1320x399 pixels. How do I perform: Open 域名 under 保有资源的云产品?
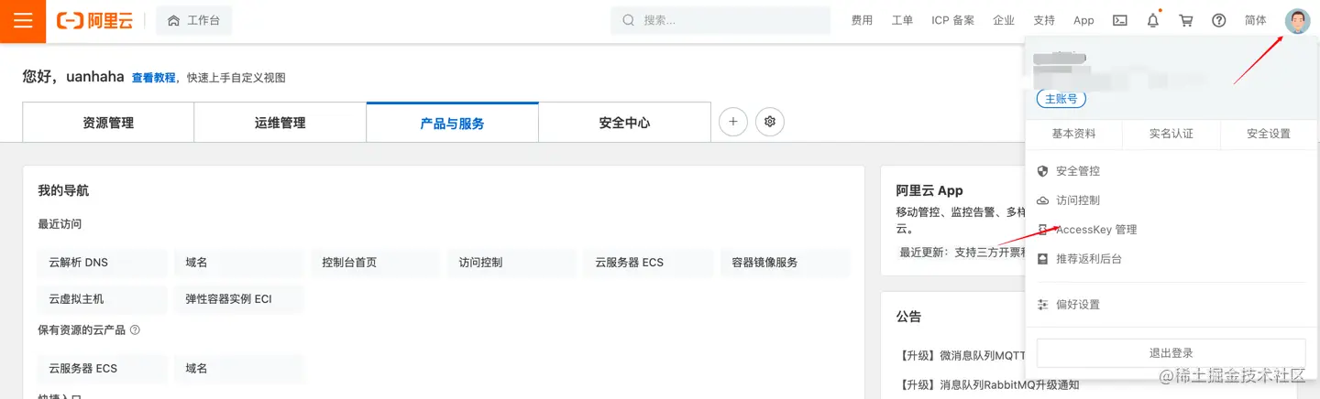pyautogui.click(x=239, y=369)
